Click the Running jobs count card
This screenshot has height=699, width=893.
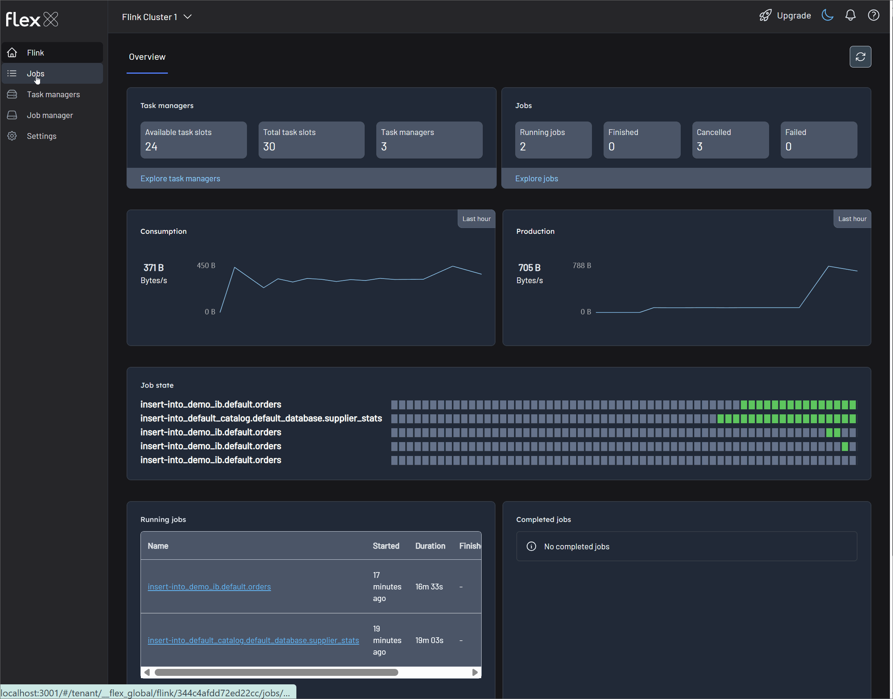click(x=553, y=140)
